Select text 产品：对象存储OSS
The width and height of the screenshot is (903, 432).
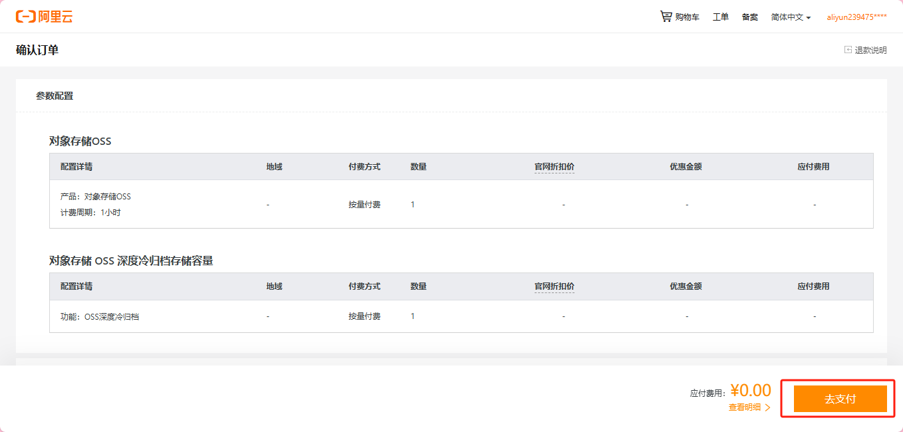[x=96, y=197]
